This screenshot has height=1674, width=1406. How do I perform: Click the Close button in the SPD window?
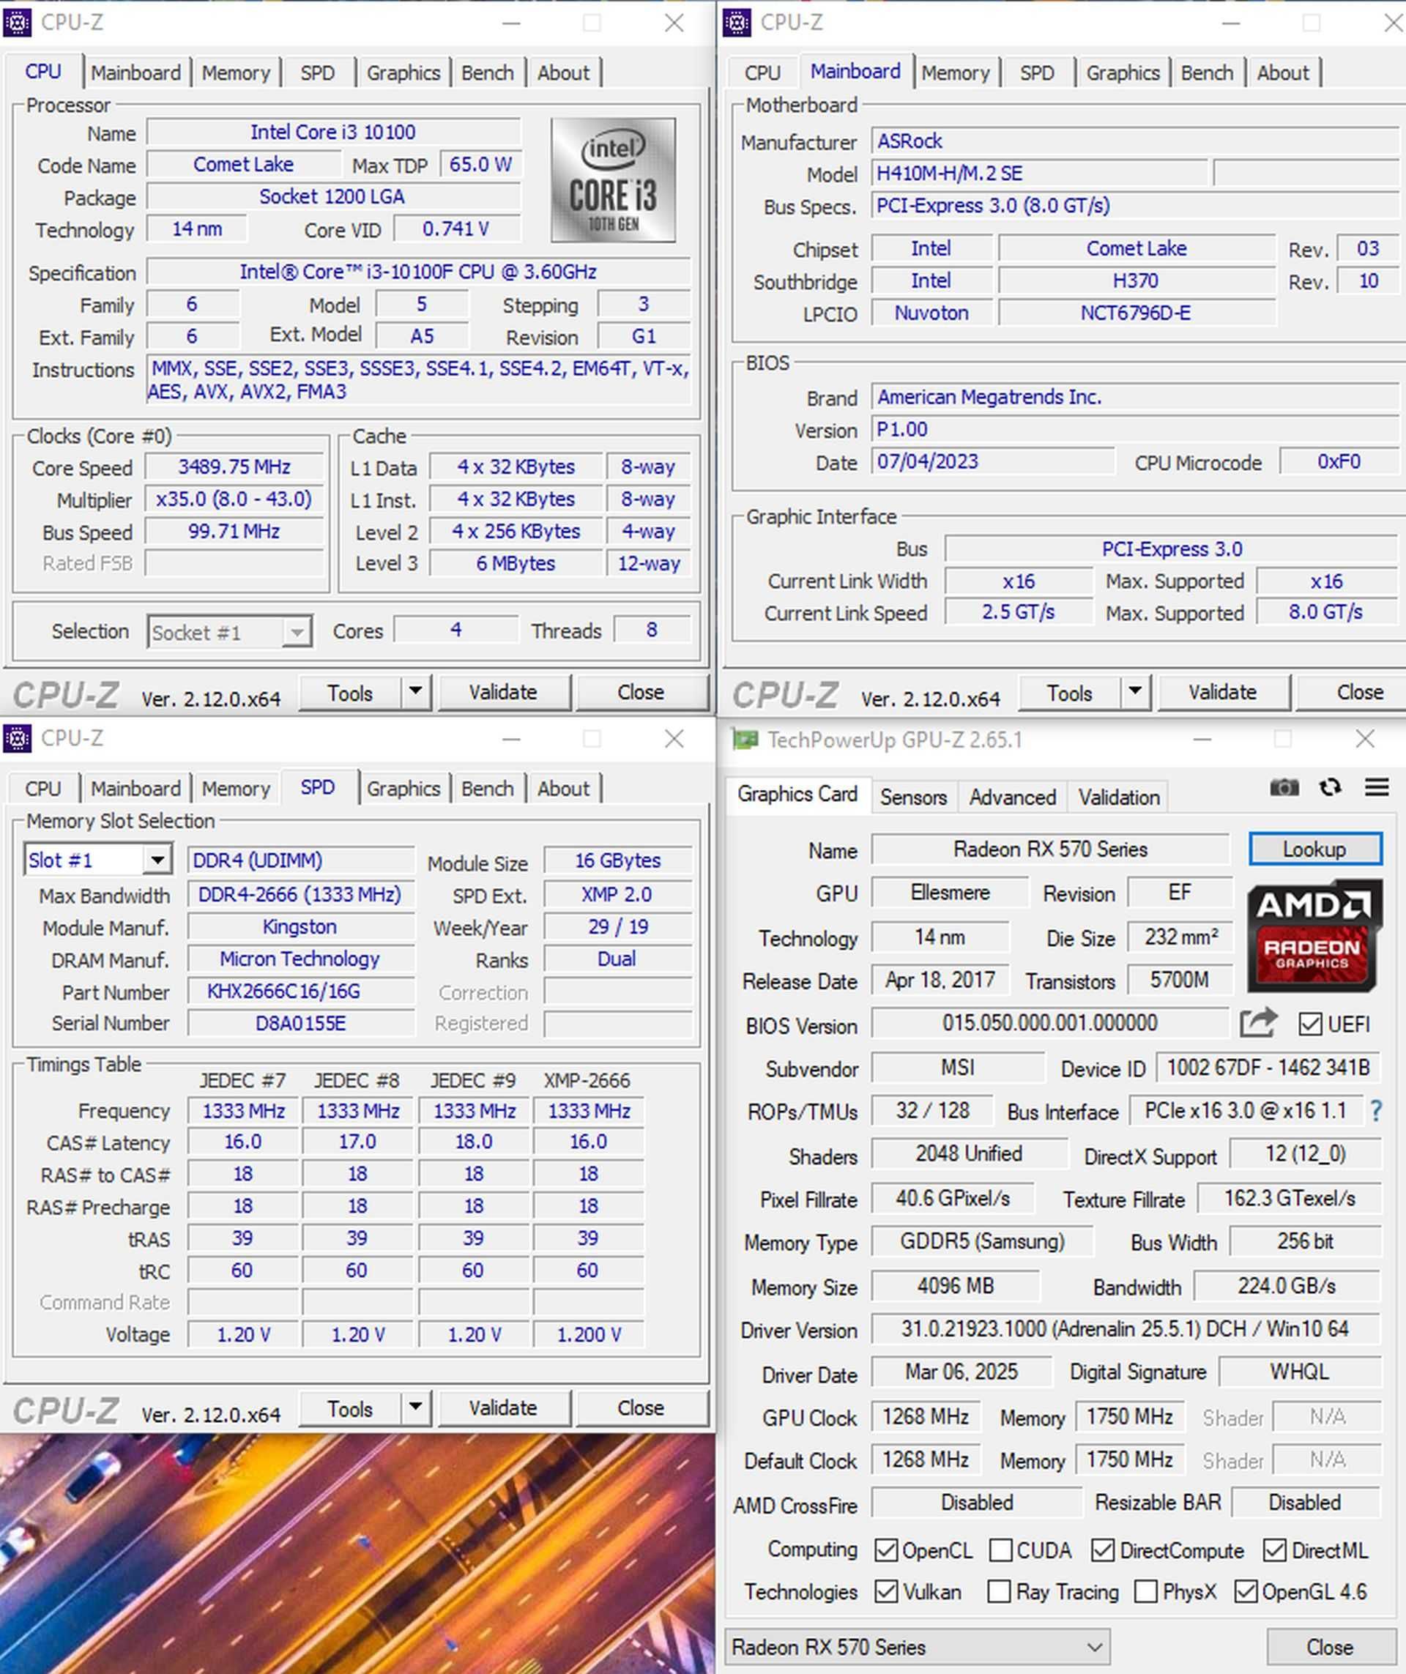tap(641, 1407)
